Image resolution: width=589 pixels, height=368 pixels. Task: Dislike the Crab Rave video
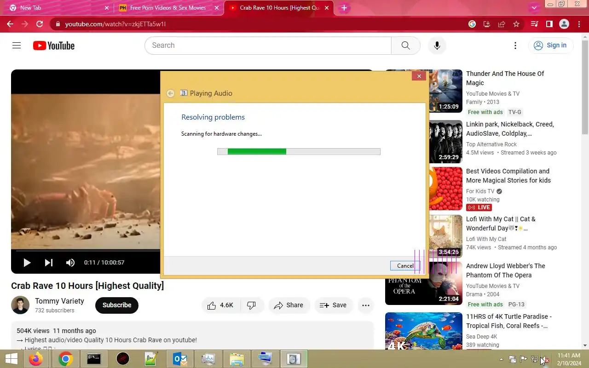[252, 305]
